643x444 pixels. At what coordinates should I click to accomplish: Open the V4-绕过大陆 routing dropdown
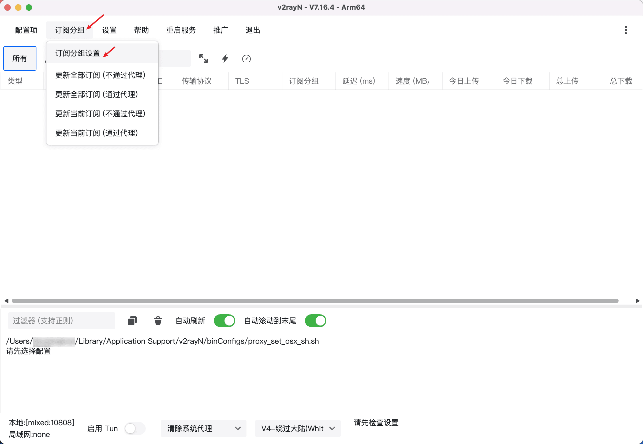coord(297,428)
